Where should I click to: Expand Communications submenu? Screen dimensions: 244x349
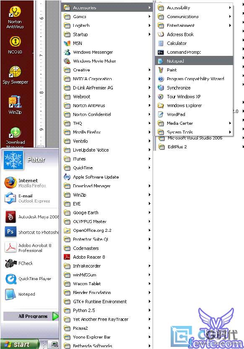click(x=194, y=16)
